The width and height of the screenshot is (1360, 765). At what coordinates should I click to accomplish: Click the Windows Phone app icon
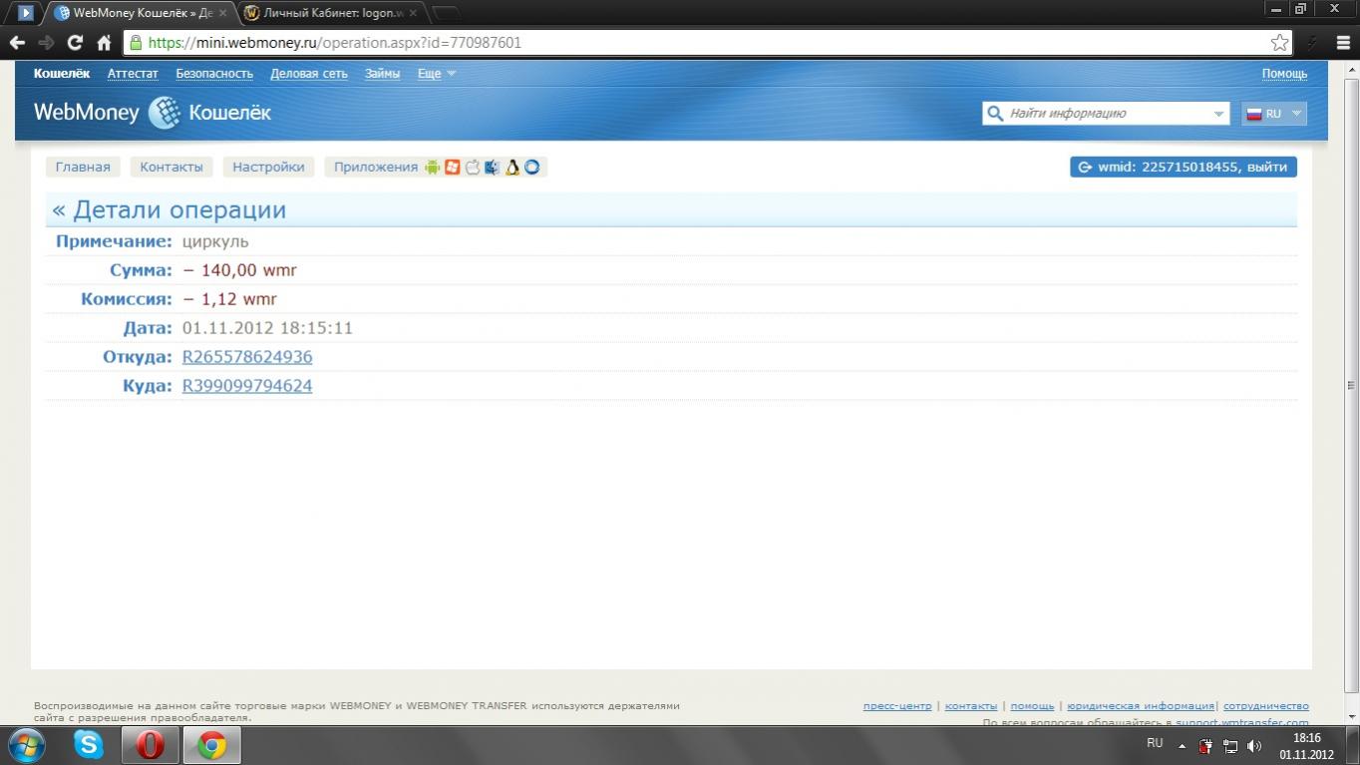(x=453, y=167)
